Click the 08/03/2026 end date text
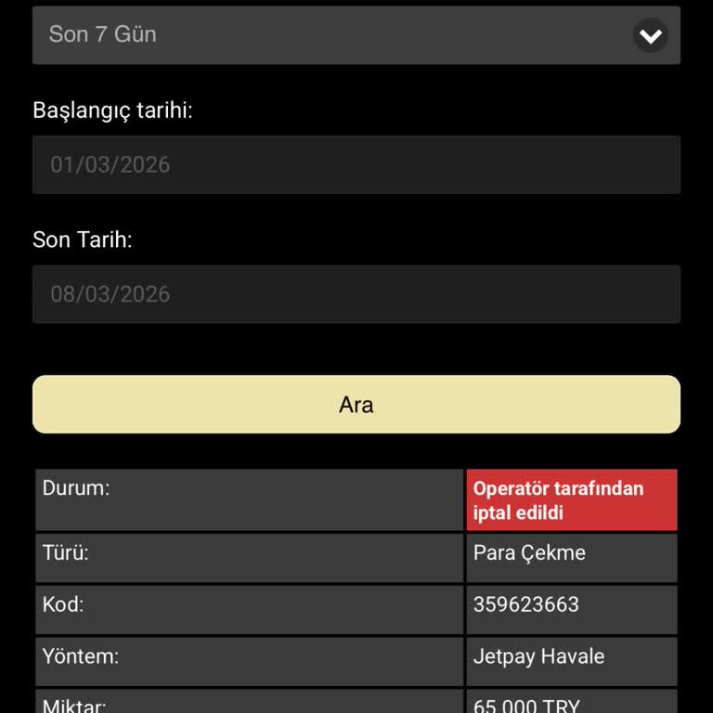This screenshot has width=713, height=713. 110,294
